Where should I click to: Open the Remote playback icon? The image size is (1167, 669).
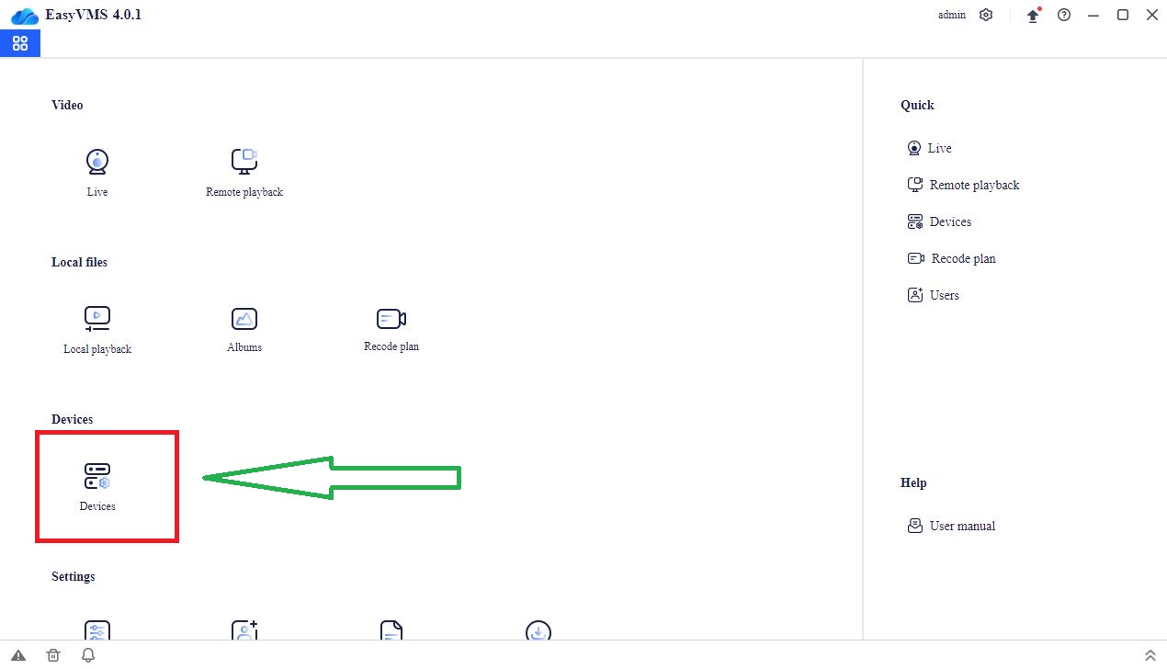click(x=244, y=163)
